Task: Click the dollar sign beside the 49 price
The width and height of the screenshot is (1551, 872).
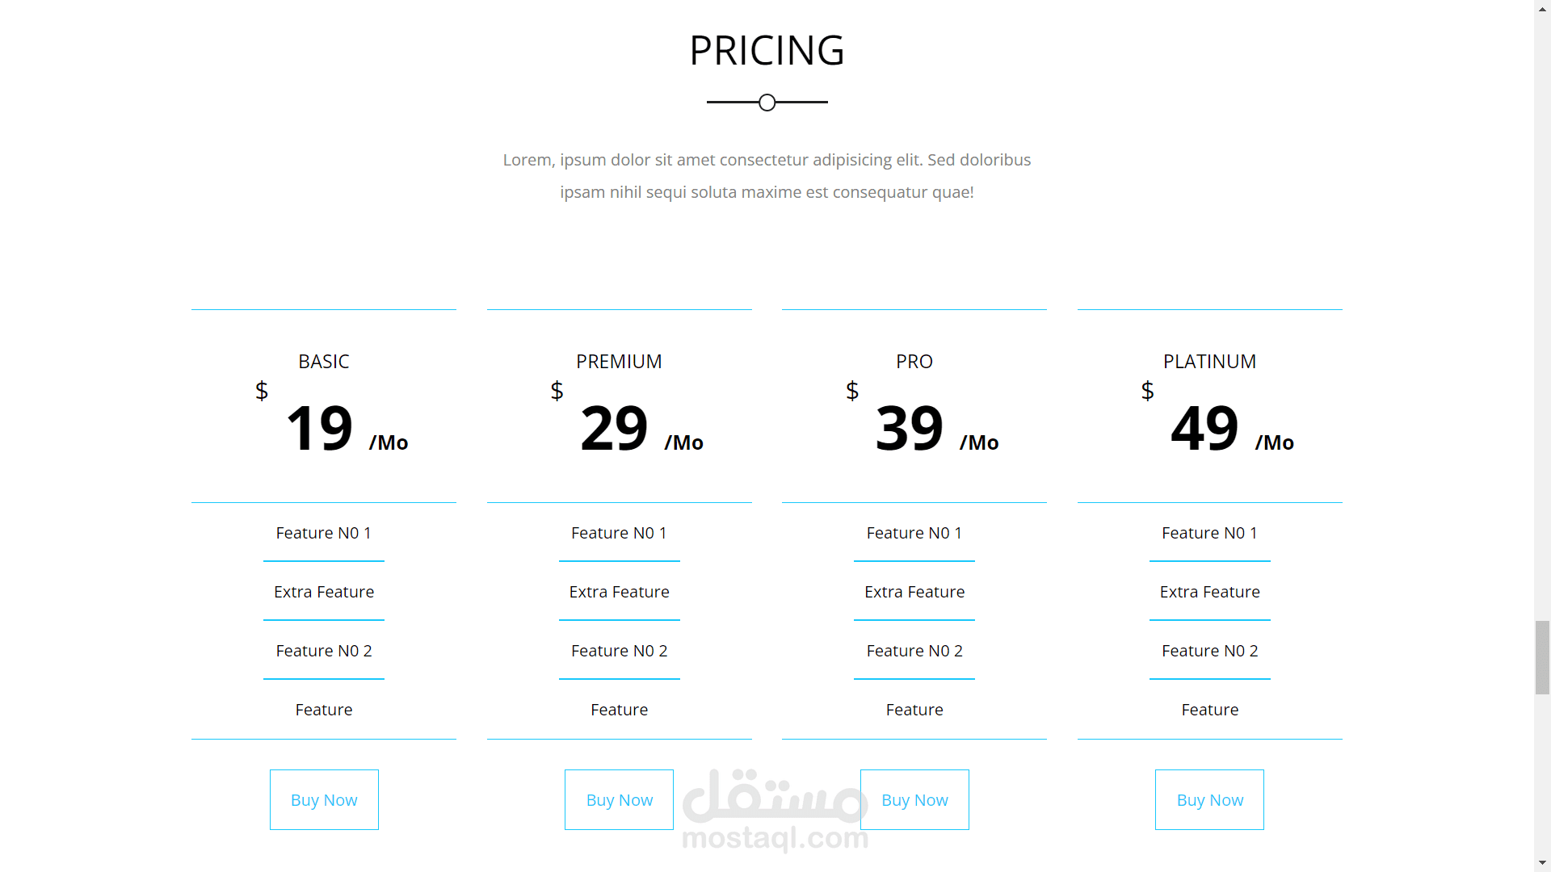Action: [1147, 391]
